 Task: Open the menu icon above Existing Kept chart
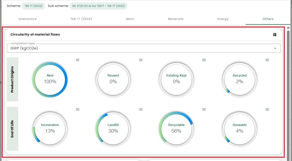coord(204,60)
